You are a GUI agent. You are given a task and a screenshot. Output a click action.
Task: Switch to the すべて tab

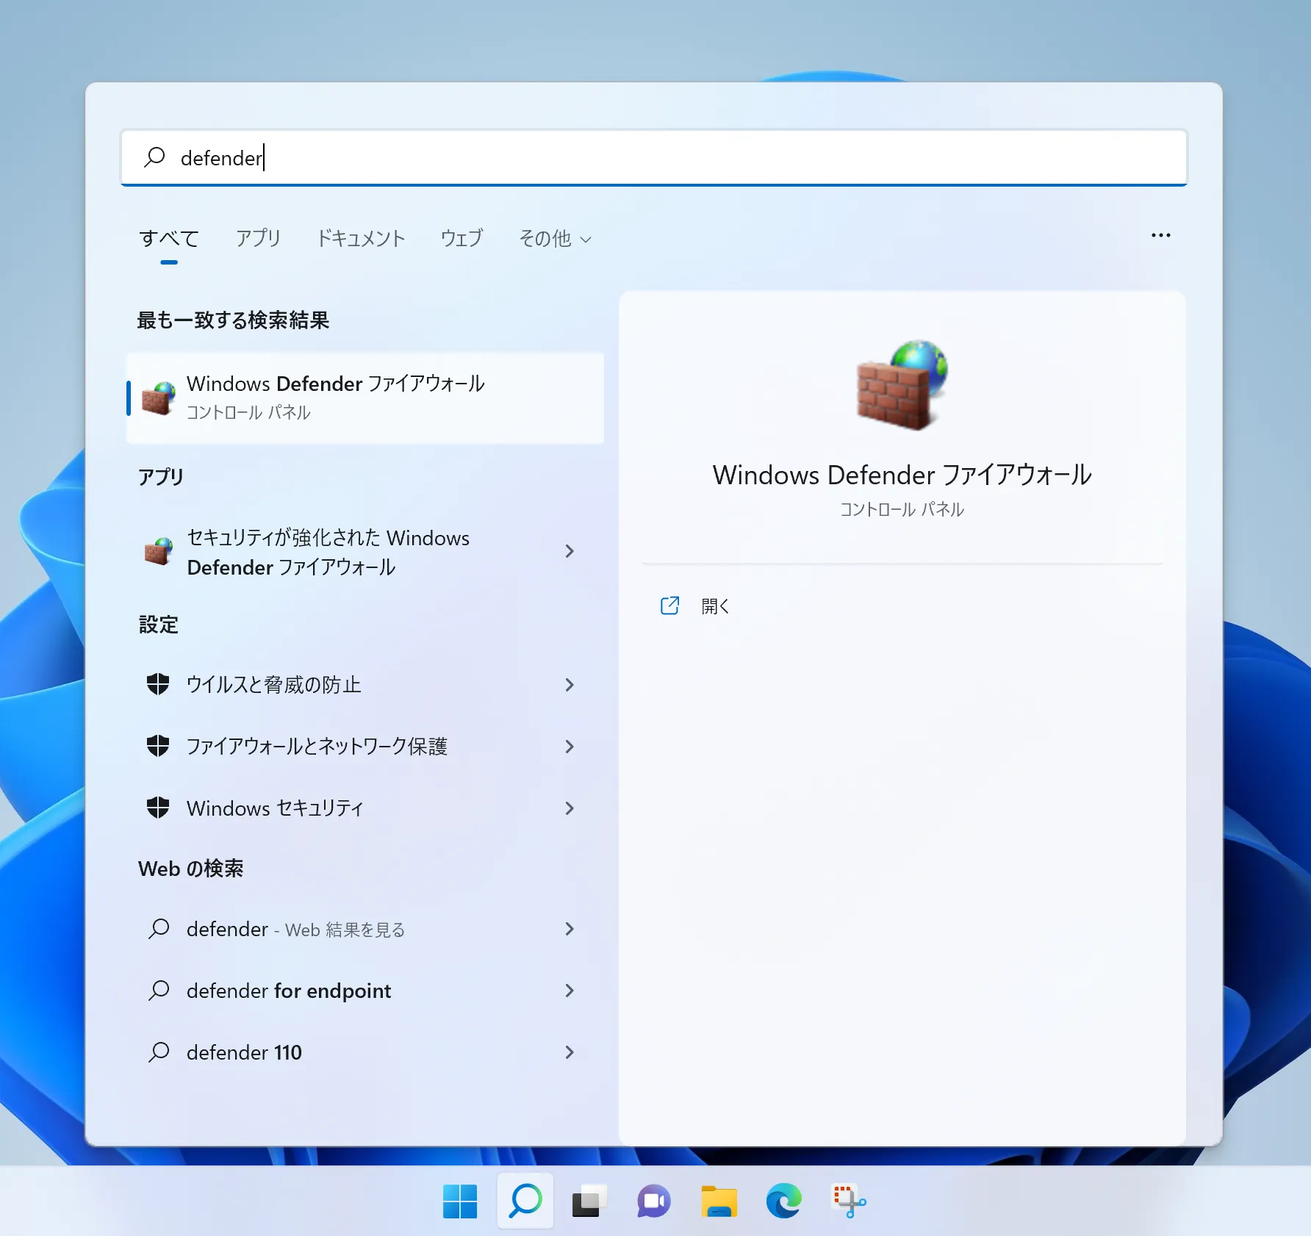(169, 239)
